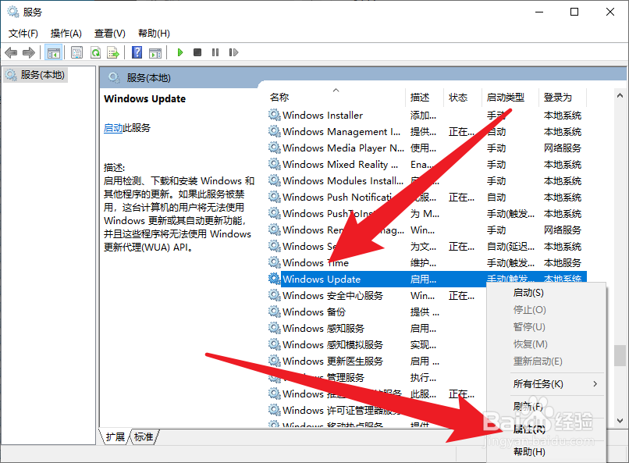Select the Windows Modules Install... service
Screen dimensions: 629x463
(x=427, y=181)
